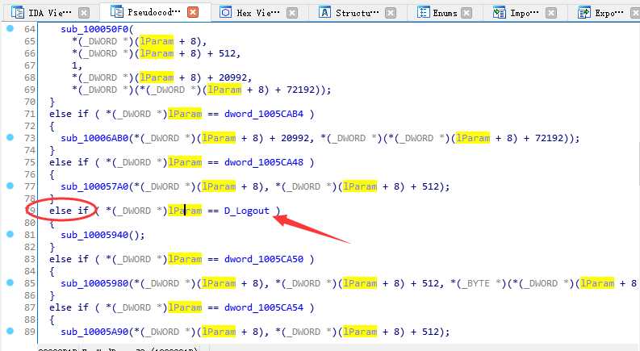Click lParam on line 65
The height and width of the screenshot is (351, 640).
[x=157, y=41]
